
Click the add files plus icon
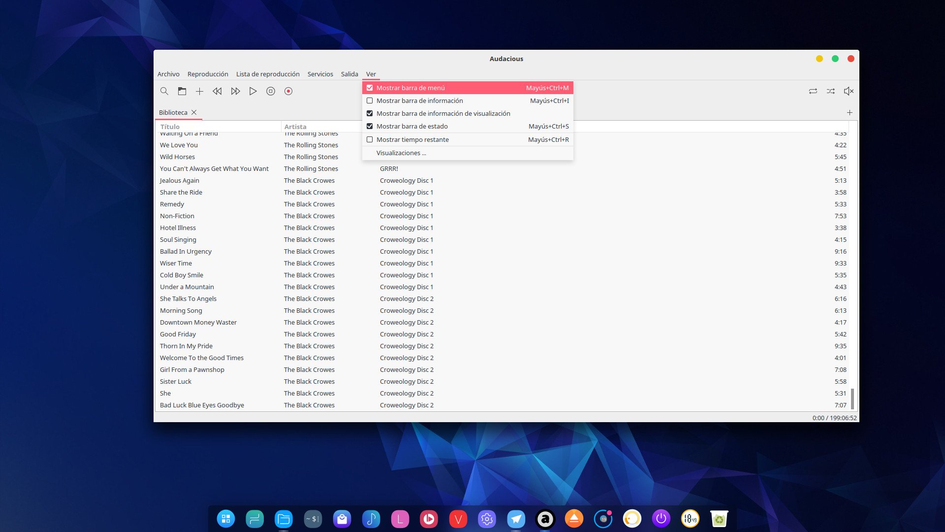click(199, 91)
